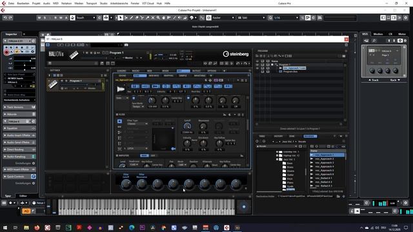The image size is (413, 232).
Task: Toggle record enable on HALion track
Action: (6, 52)
